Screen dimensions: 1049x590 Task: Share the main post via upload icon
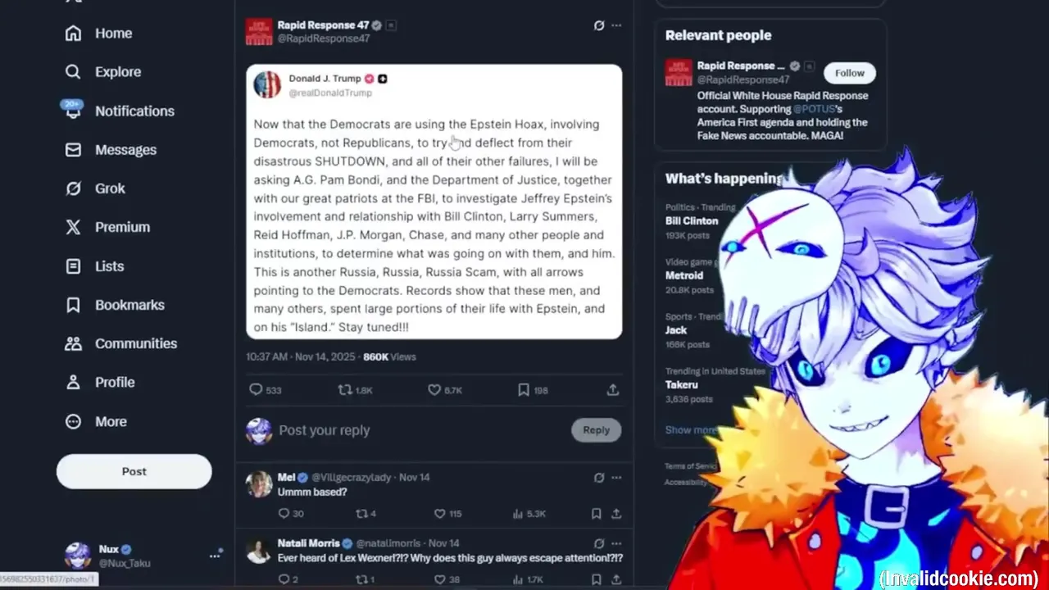[x=613, y=390]
